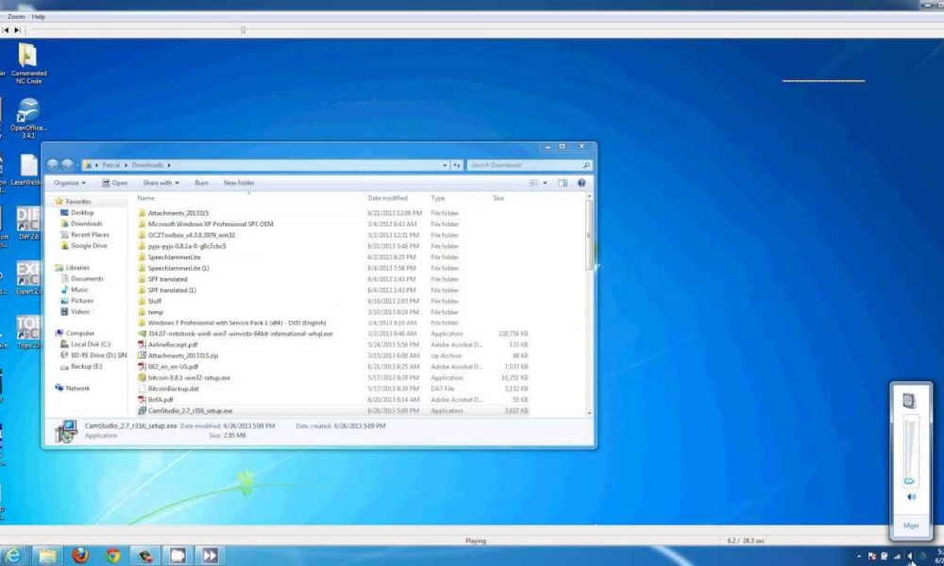Click the speaker device icon atop the volume popup

coord(909,398)
